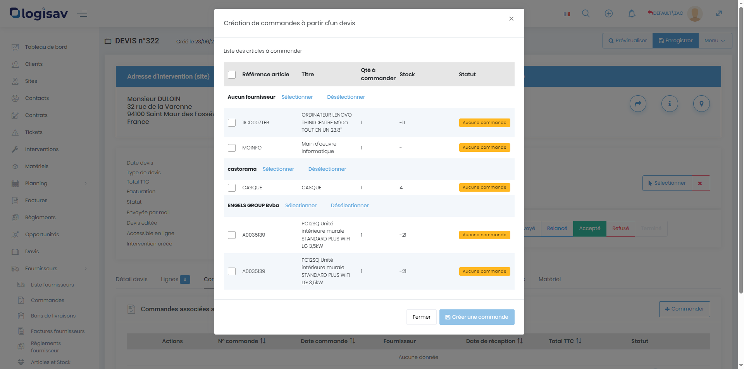
Task: Open search with the magnifier icon
Action: click(586, 14)
